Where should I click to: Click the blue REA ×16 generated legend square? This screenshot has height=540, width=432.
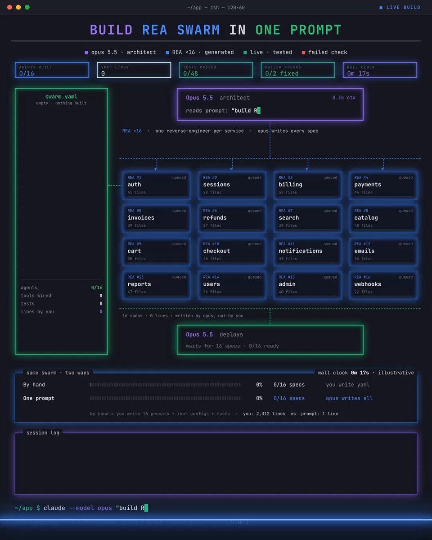click(x=167, y=52)
